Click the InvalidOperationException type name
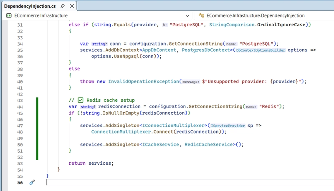This screenshot has width=334, height=191. 144,81
